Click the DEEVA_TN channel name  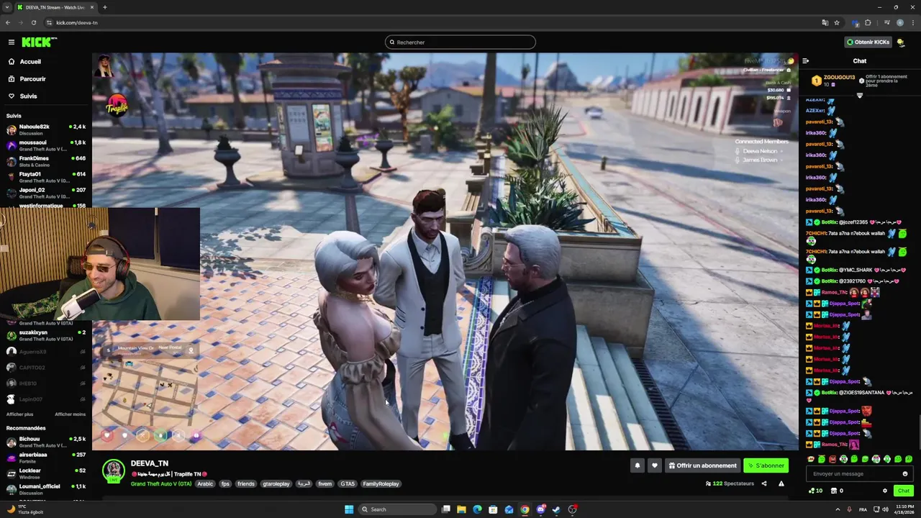tap(150, 464)
